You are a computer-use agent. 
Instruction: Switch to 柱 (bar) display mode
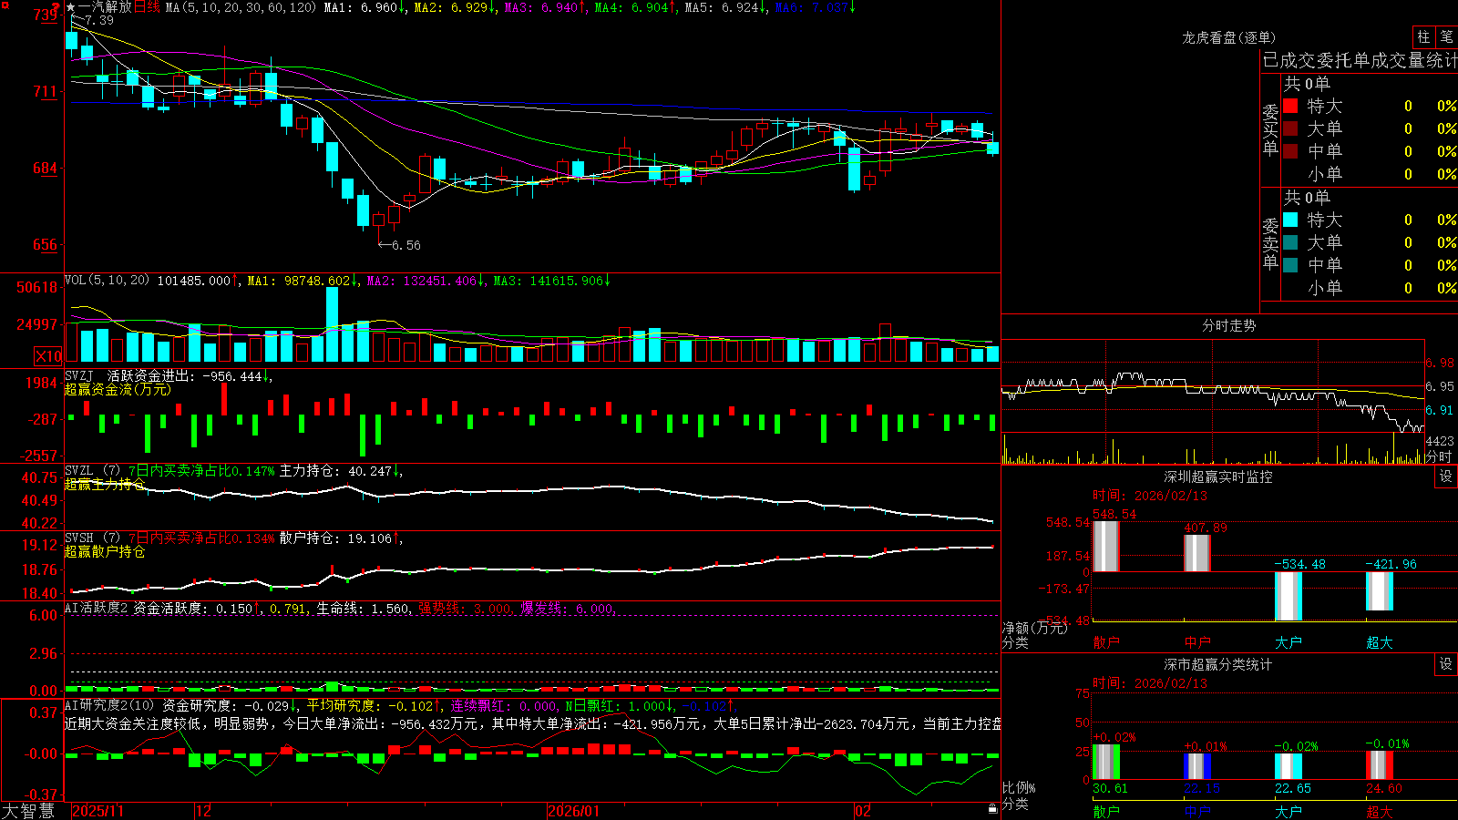1423,37
